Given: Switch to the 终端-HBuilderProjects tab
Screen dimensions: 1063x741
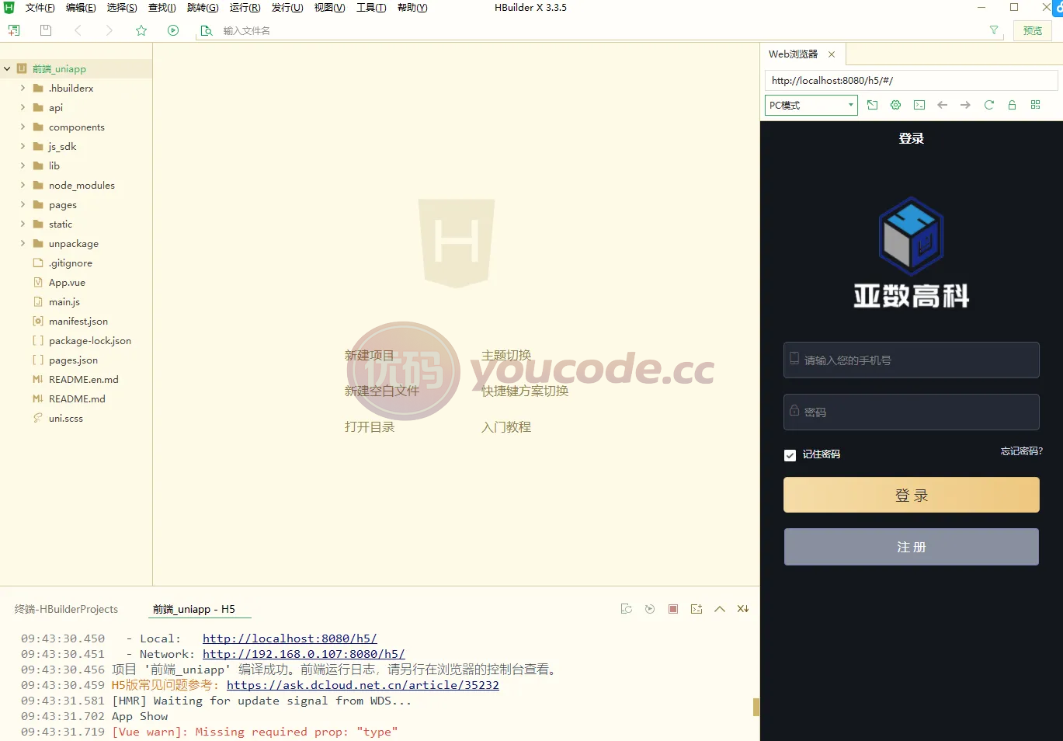Looking at the screenshot, I should click(67, 609).
